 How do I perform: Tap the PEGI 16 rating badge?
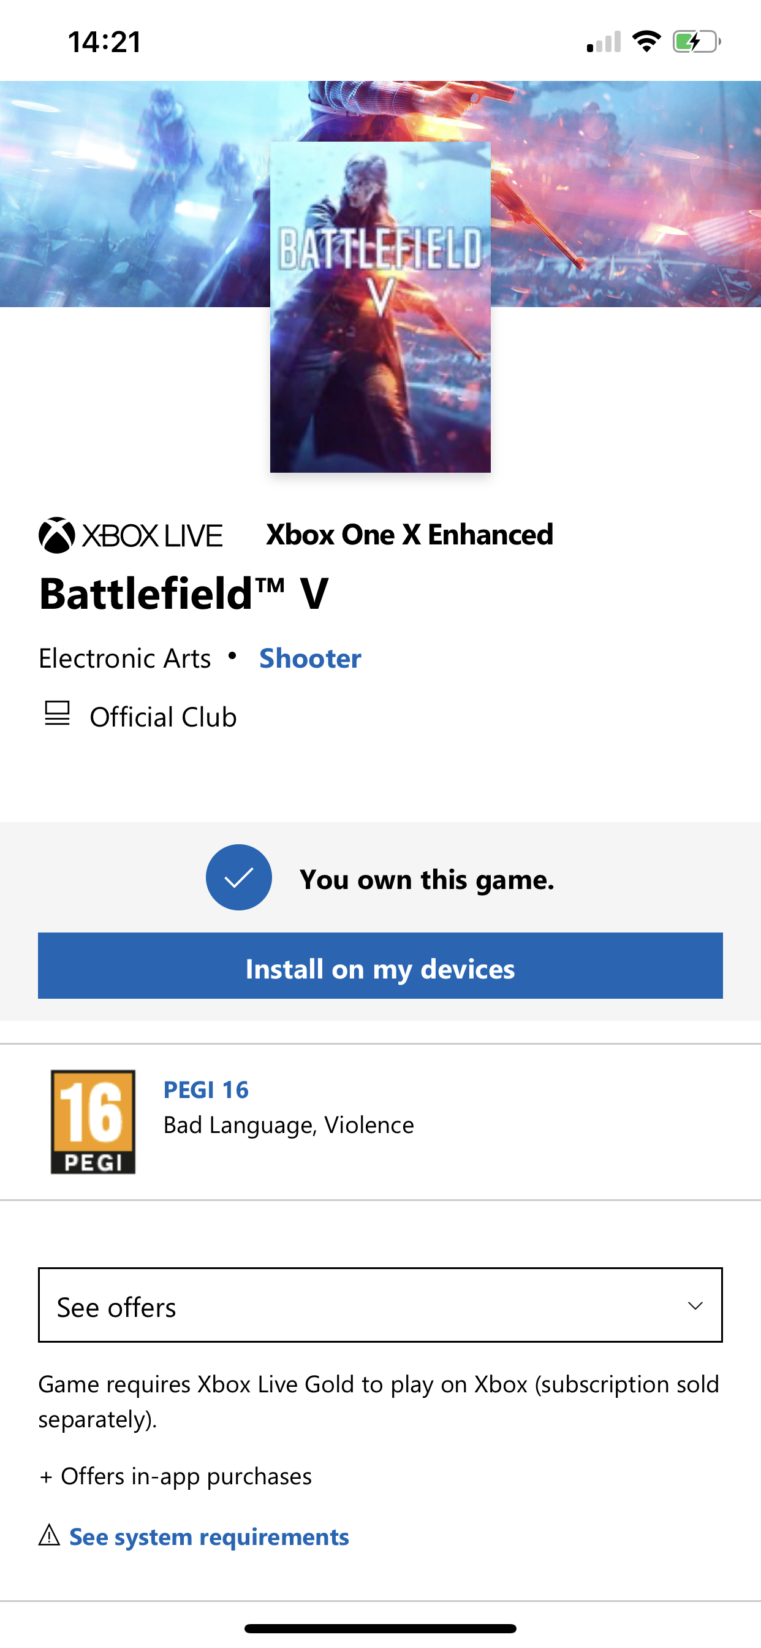93,1122
